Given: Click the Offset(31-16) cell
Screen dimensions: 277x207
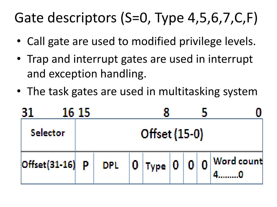Looking at the screenshot, I should (48, 168).
